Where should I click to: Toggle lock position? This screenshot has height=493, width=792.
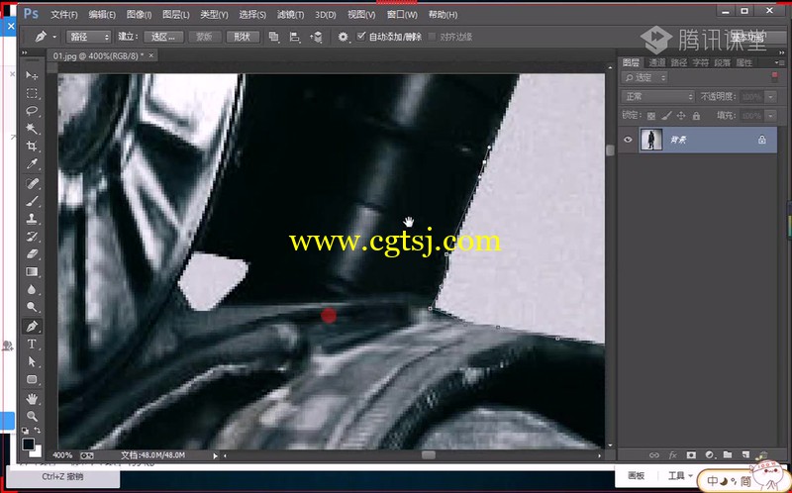[x=681, y=116]
